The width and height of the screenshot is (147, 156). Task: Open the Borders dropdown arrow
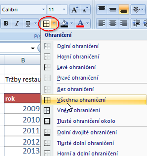(x=54, y=24)
